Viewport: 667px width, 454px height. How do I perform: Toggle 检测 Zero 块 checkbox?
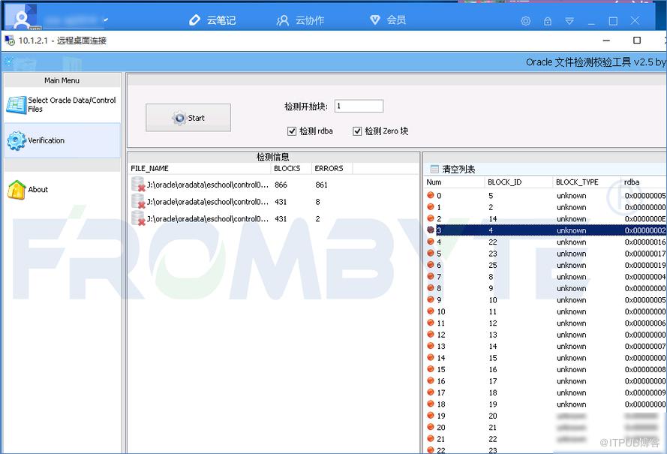(x=357, y=131)
